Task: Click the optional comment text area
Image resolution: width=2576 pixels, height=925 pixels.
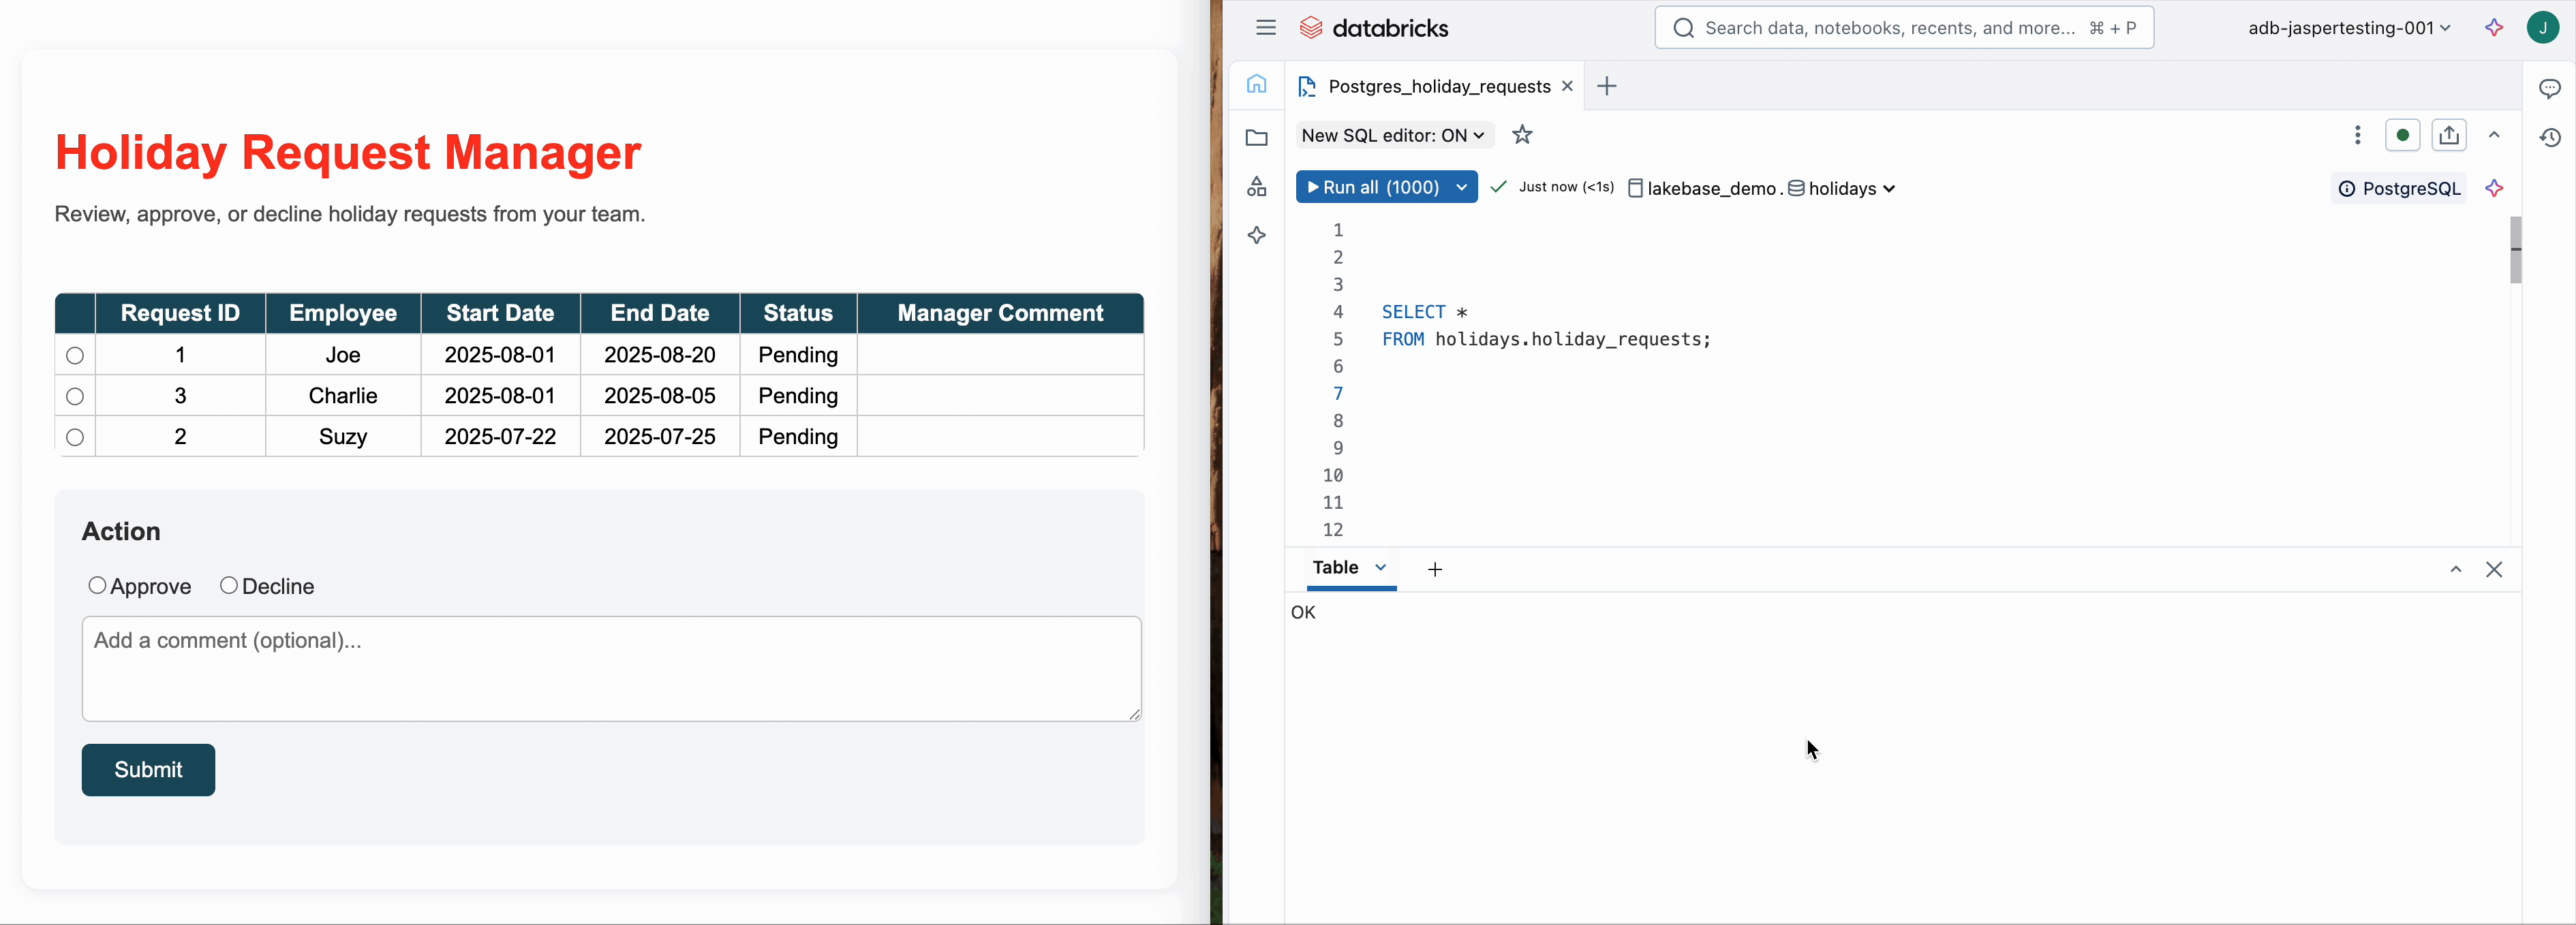Action: coord(611,668)
